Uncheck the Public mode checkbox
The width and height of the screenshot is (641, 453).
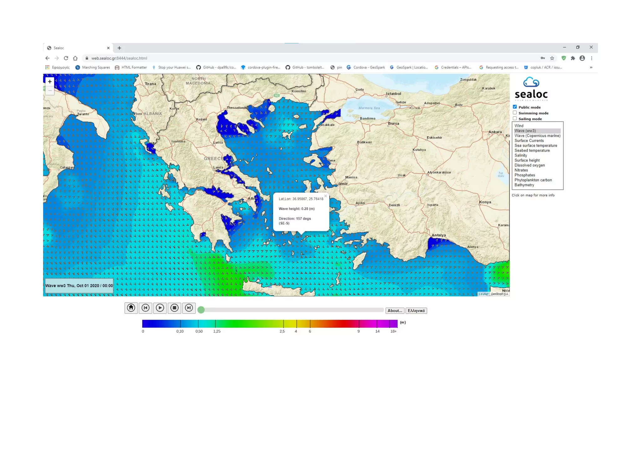[x=515, y=107]
